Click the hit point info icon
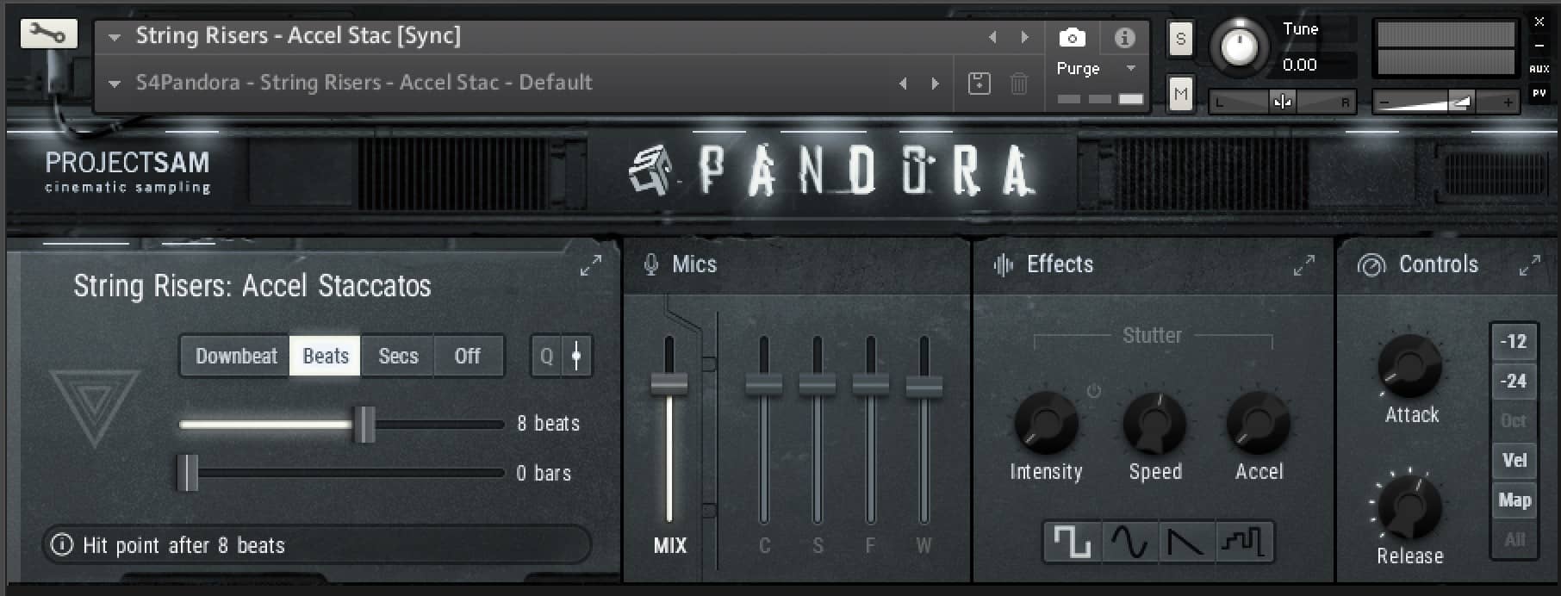 (x=62, y=545)
